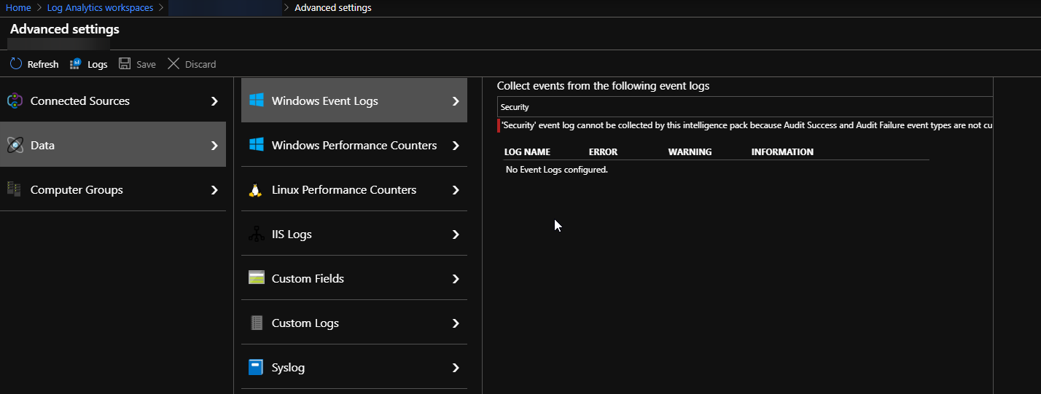Screen dimensions: 1041x394
Task: Click the event log name input field
Action: tap(745, 106)
